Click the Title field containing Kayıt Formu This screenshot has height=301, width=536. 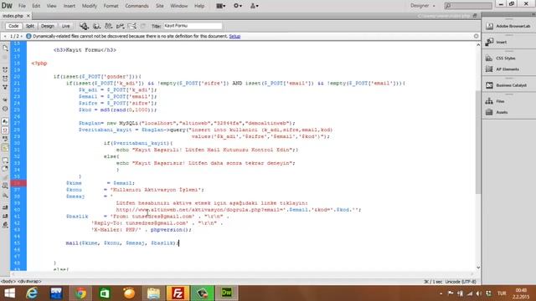click(x=193, y=26)
